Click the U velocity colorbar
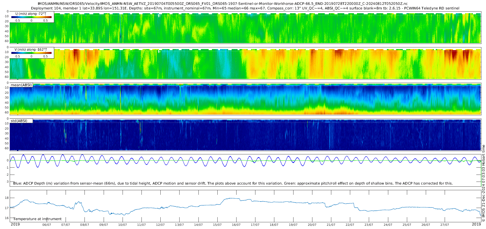The width and height of the screenshot is (486, 229). (x=31, y=17)
